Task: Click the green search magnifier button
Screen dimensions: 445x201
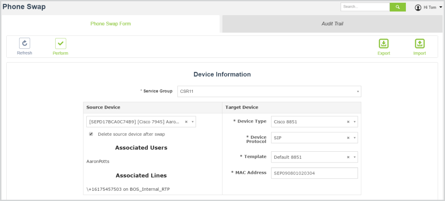Action: [x=398, y=7]
